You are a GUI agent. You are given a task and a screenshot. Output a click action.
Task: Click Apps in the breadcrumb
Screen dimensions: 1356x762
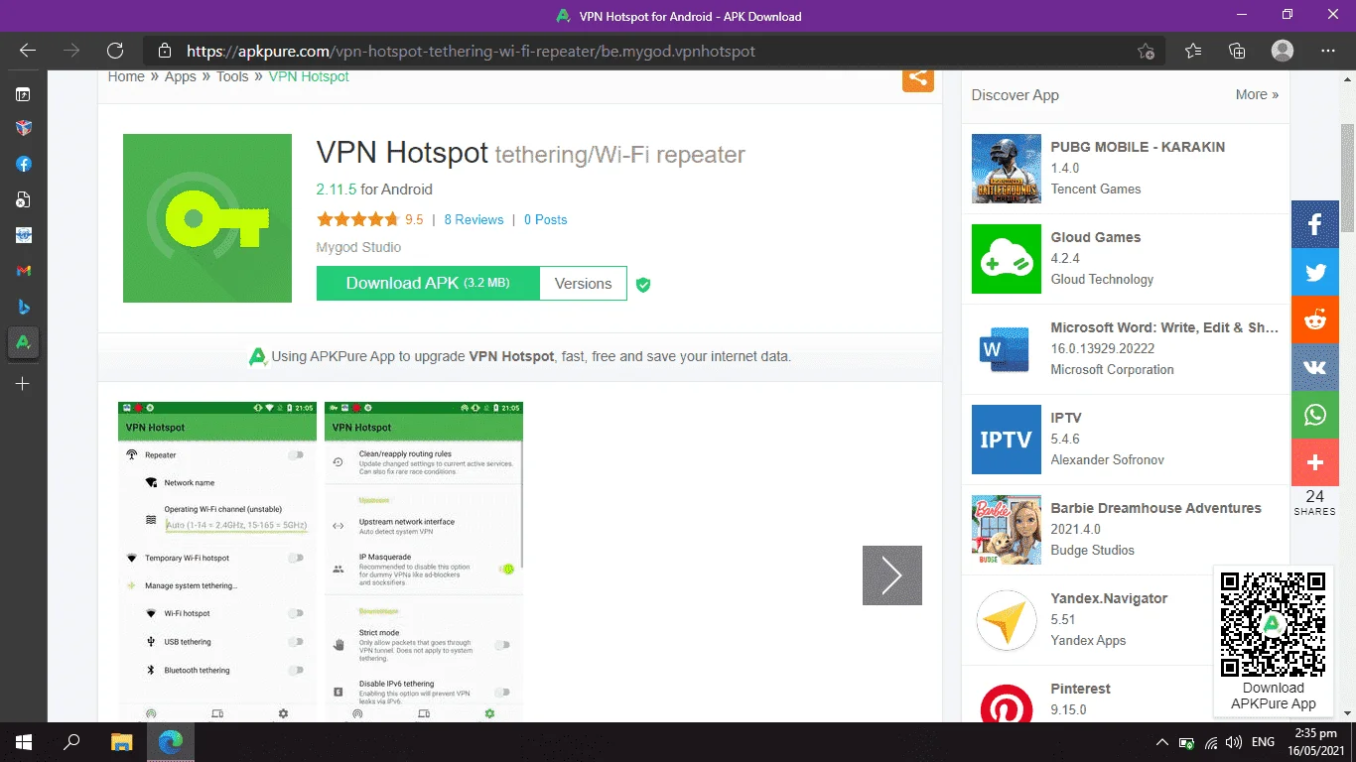(x=181, y=76)
